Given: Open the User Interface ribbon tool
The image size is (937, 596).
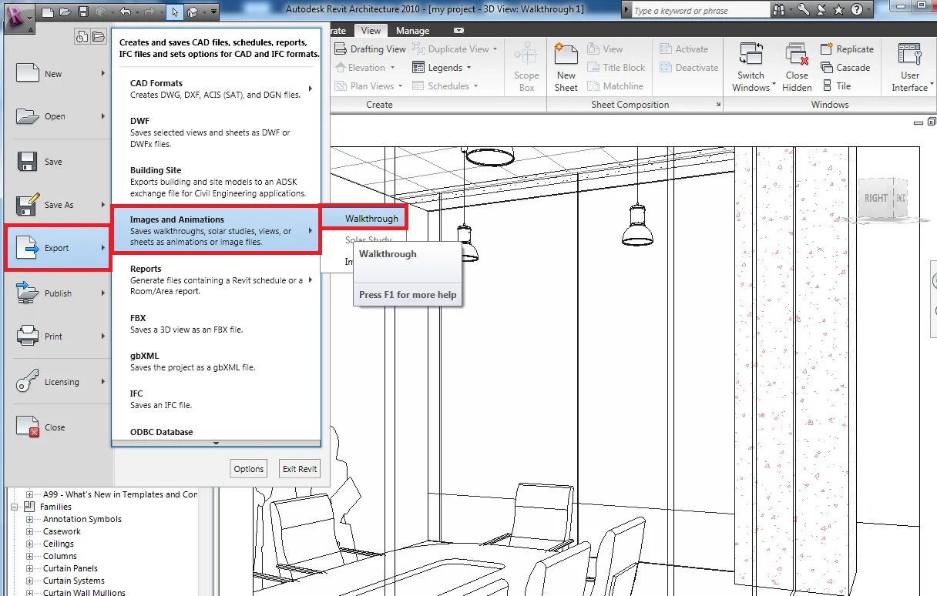Looking at the screenshot, I should [910, 68].
